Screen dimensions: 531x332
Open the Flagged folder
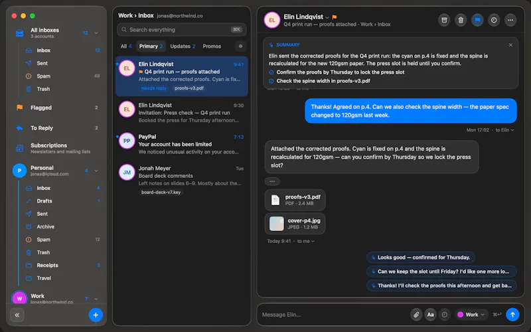(x=56, y=108)
